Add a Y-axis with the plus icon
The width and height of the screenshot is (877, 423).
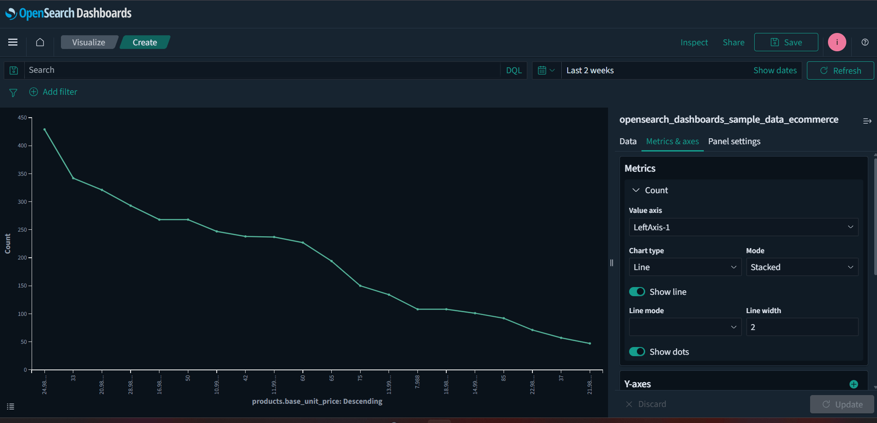853,384
